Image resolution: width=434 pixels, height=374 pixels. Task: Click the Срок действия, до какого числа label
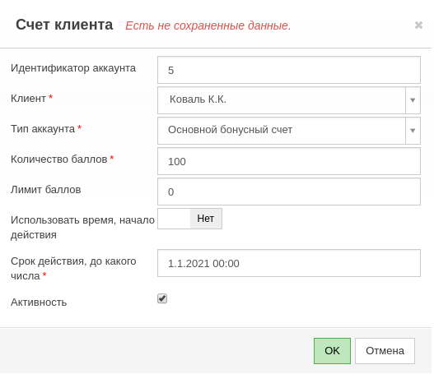[73, 269]
